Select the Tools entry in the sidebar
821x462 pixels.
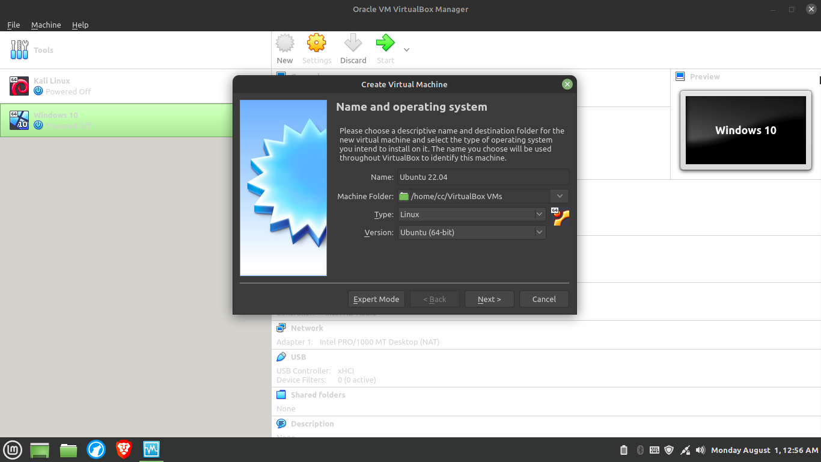pos(43,50)
